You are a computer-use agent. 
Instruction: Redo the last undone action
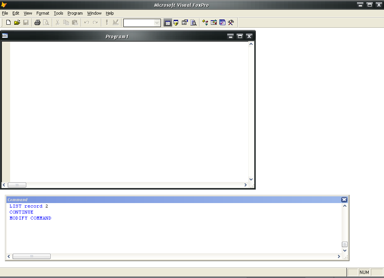[x=95, y=22]
